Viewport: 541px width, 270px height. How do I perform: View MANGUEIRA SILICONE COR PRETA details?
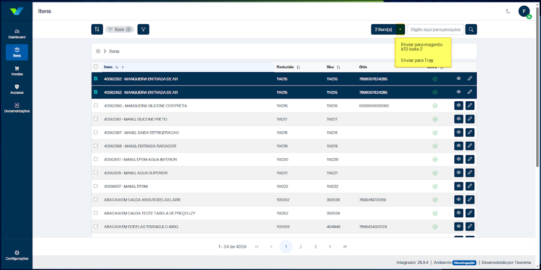(459, 106)
